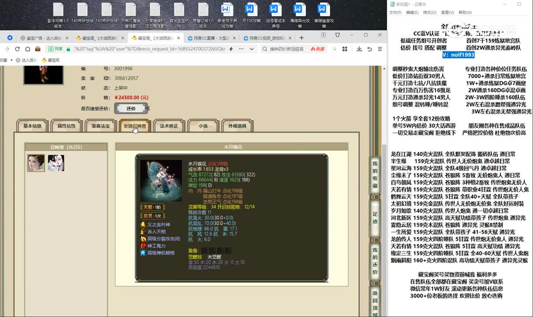Open the 法术修正 tab
The width and height of the screenshot is (533, 317).
[x=169, y=126]
